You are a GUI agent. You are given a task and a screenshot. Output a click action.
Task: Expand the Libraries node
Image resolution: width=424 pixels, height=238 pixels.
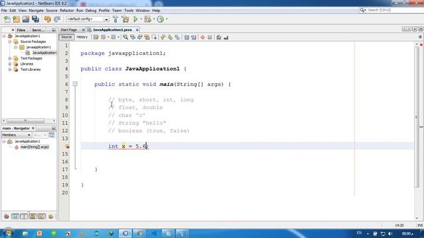[10, 64]
